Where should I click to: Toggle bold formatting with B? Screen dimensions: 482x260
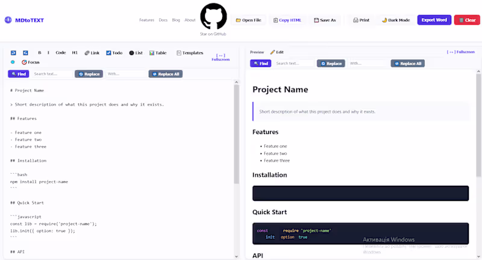pos(39,53)
